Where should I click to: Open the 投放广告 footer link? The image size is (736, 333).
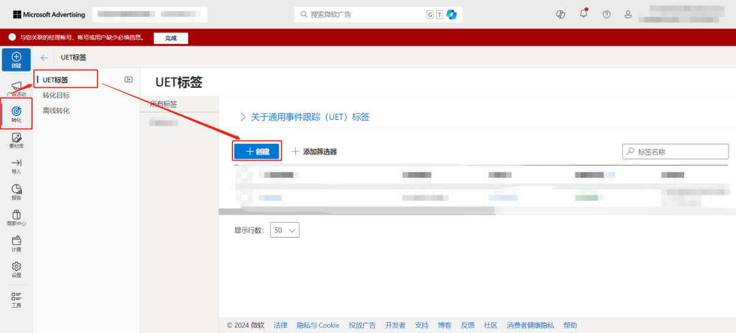pyautogui.click(x=362, y=325)
